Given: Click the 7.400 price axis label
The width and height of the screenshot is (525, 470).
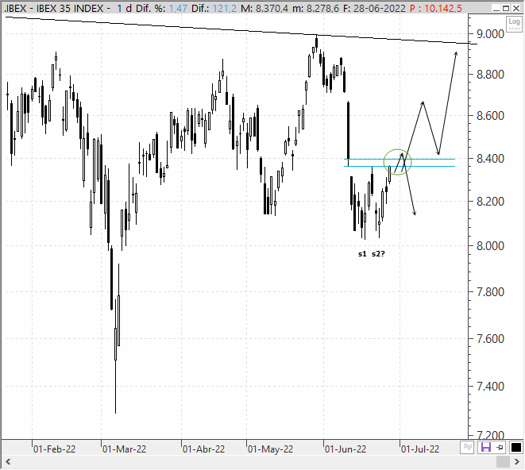Looking at the screenshot, I should [x=490, y=387].
